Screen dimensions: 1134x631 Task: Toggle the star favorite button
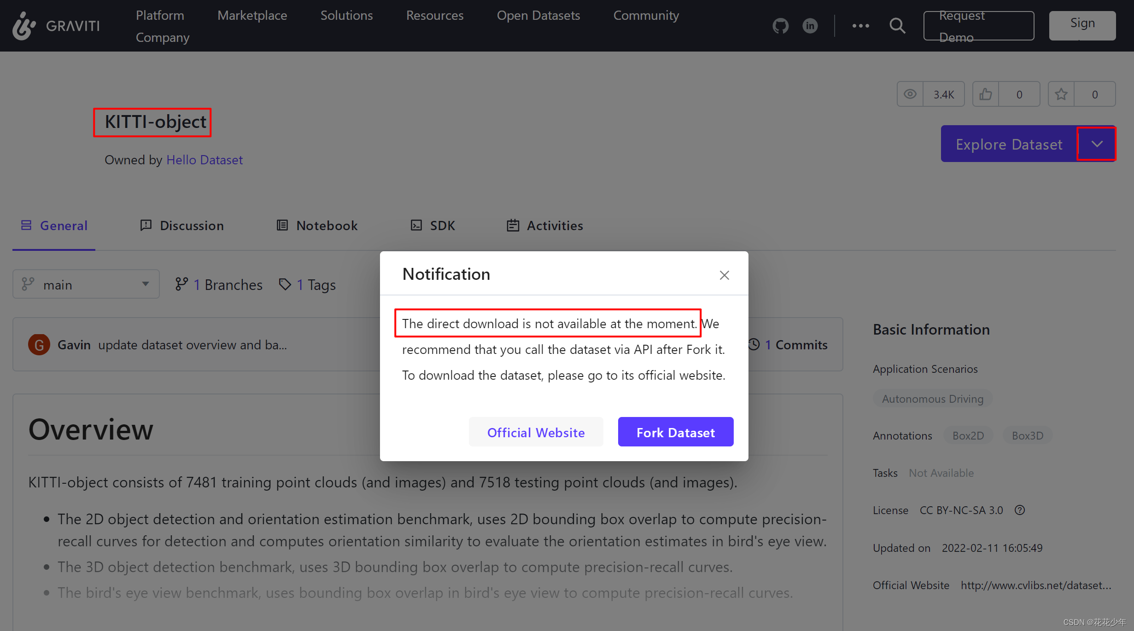1061,94
